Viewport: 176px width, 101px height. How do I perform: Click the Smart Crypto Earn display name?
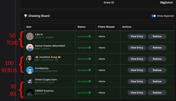46,80
